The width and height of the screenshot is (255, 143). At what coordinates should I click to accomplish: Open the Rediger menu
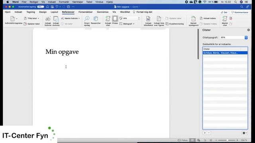click(x=34, y=2)
